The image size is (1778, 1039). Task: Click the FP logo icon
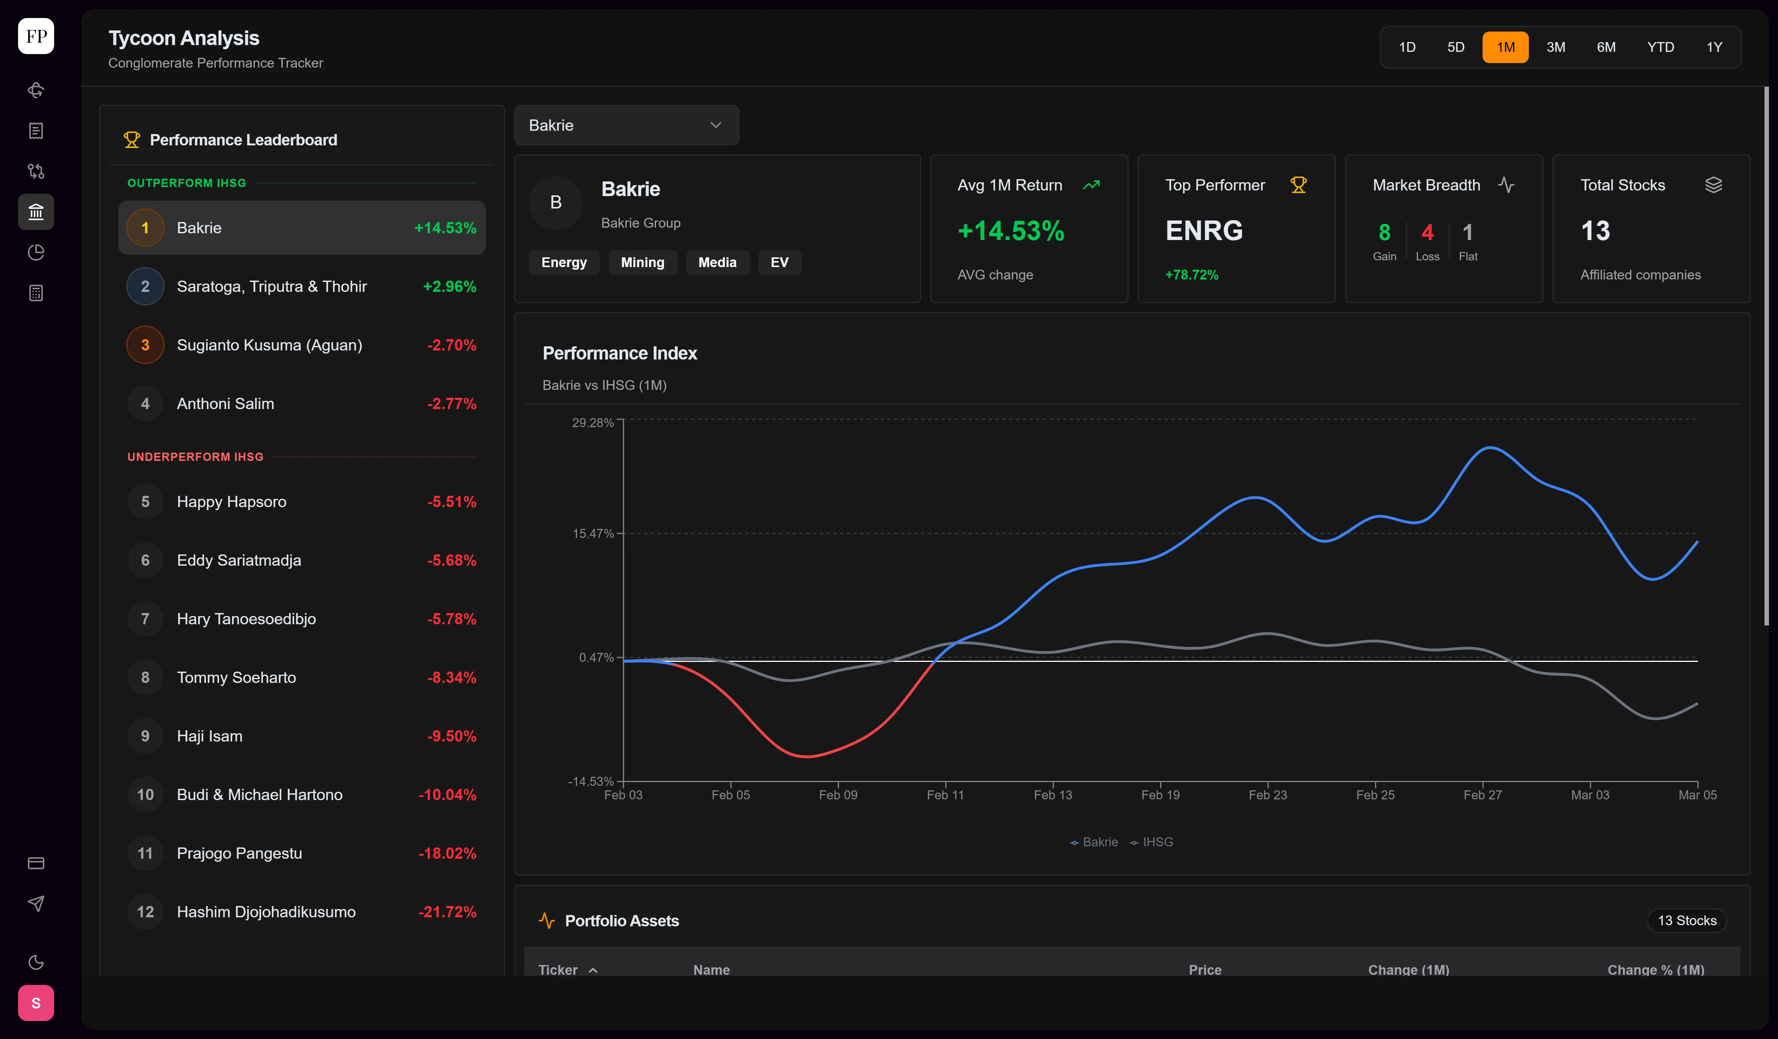pyautogui.click(x=36, y=36)
